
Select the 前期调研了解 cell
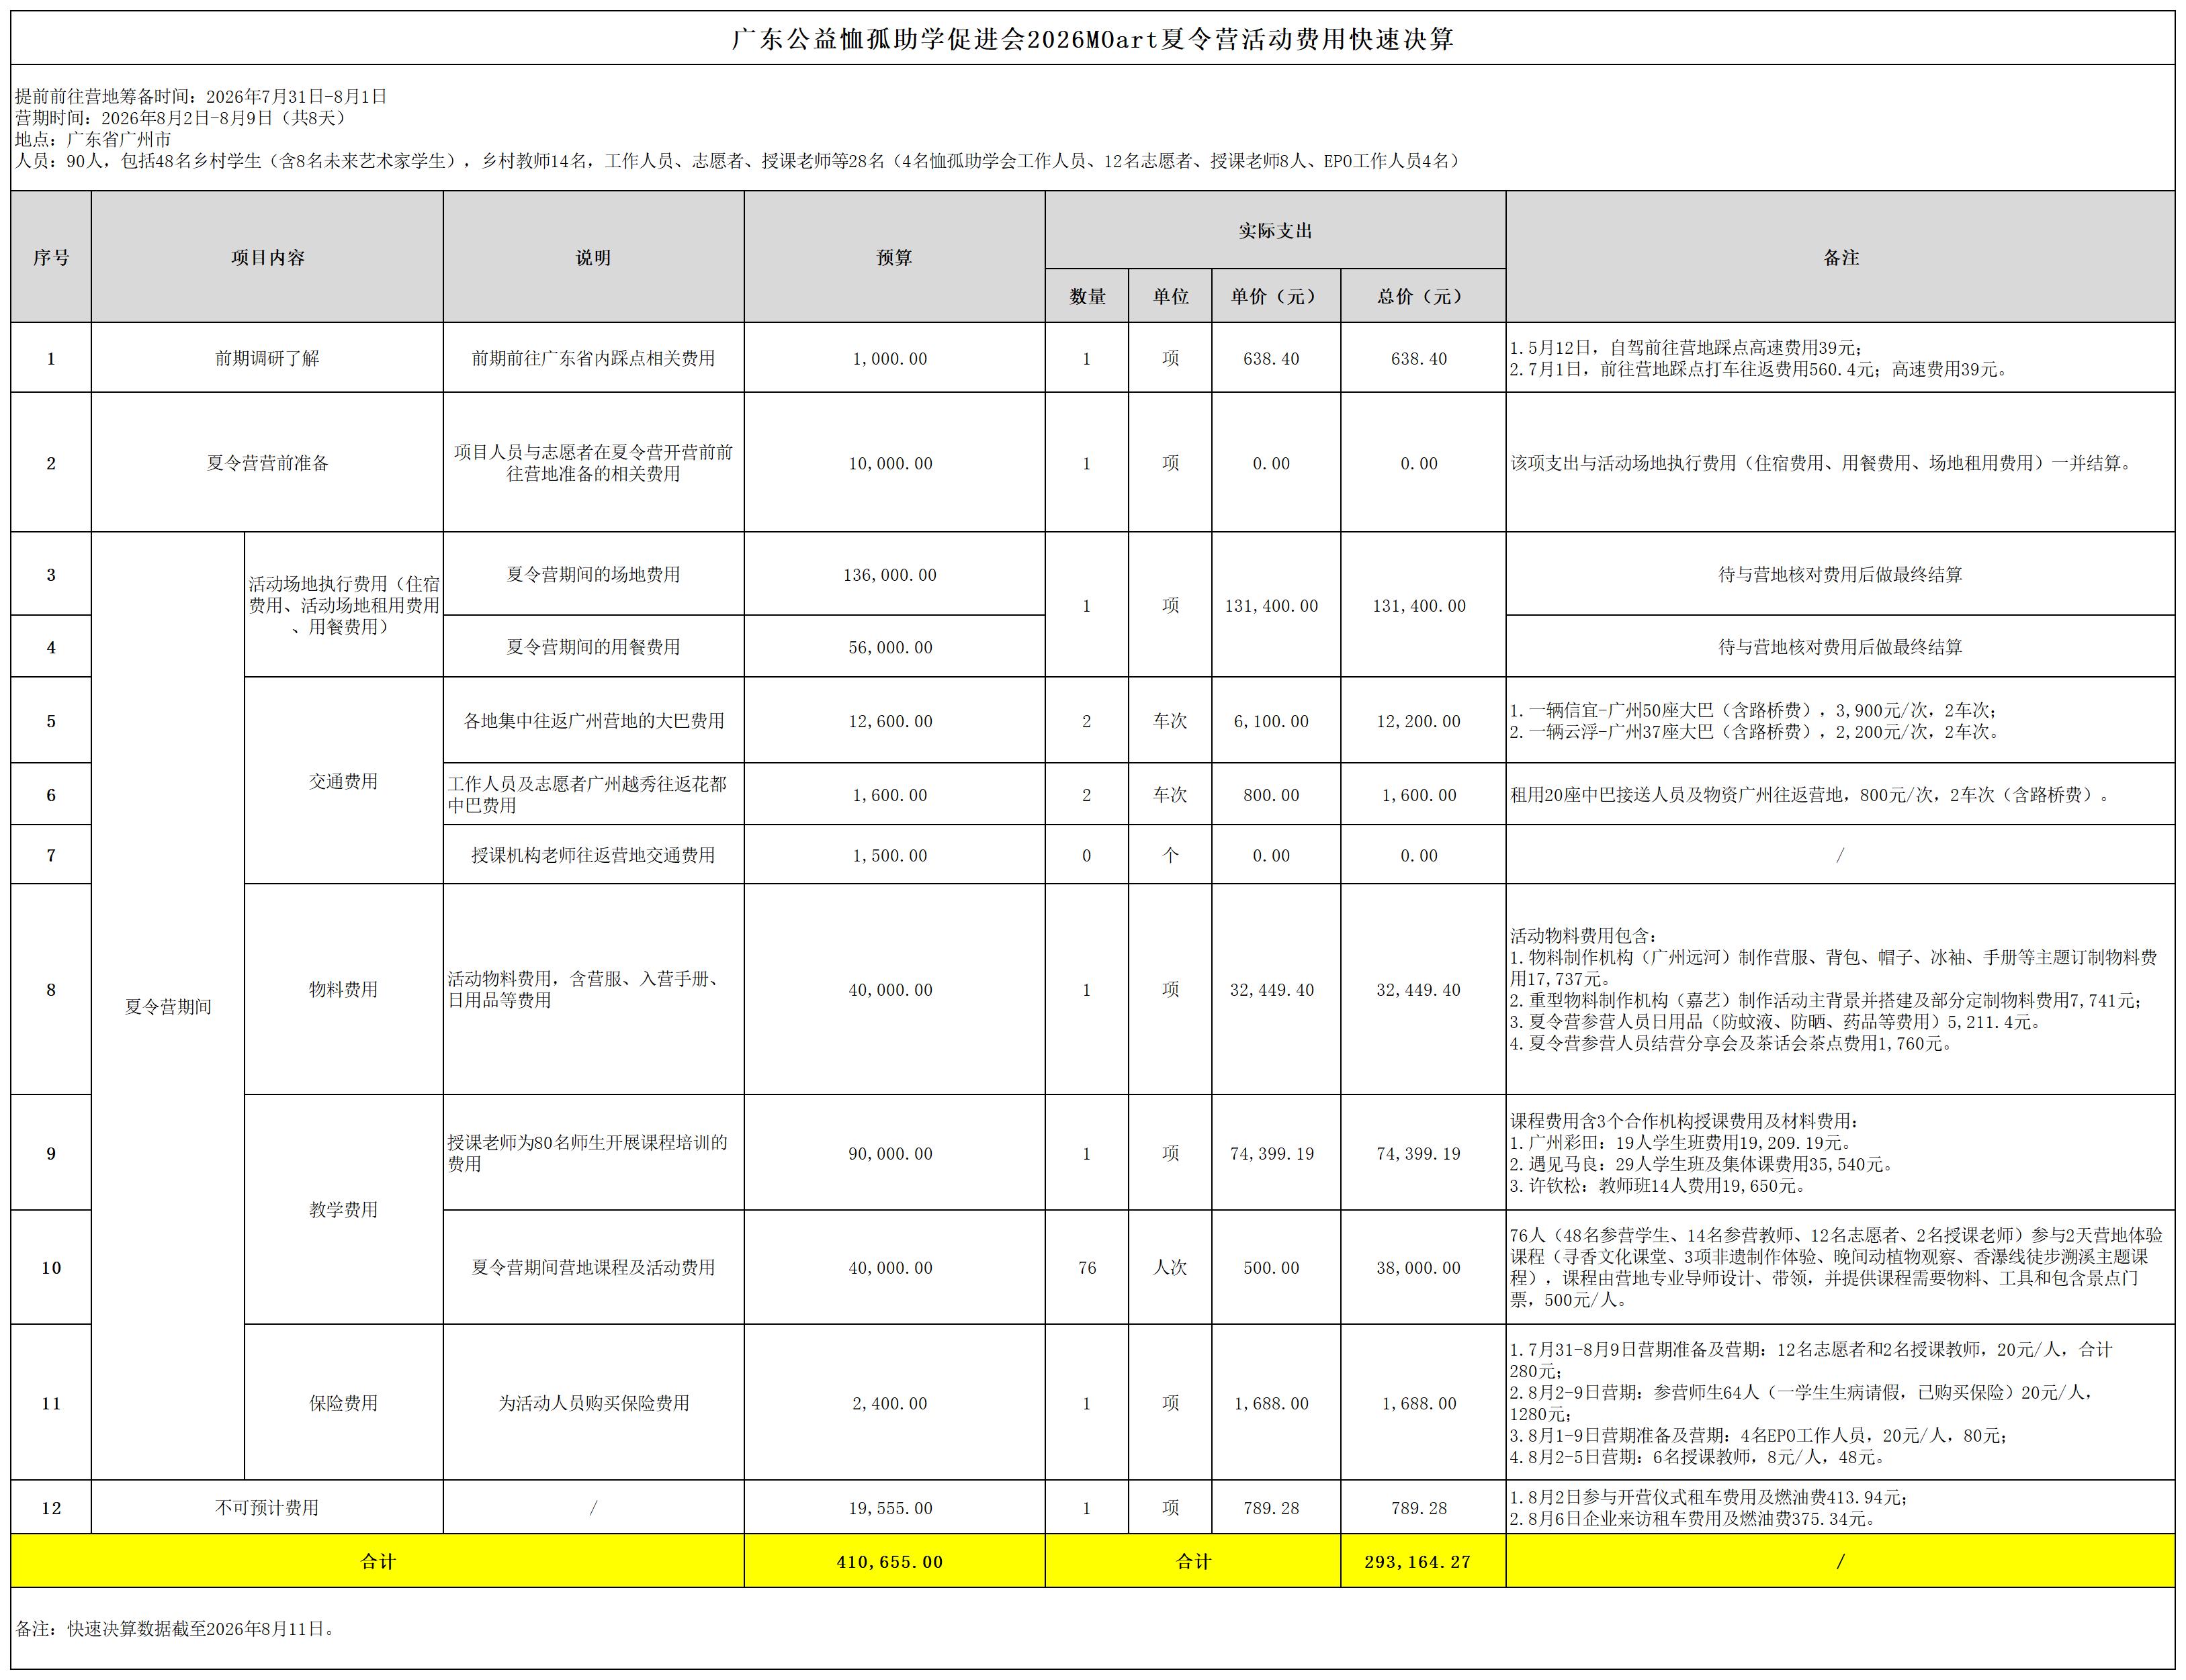[x=267, y=358]
